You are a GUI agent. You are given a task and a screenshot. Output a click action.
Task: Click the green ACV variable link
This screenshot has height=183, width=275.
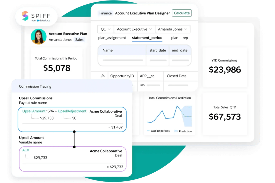point(25,150)
